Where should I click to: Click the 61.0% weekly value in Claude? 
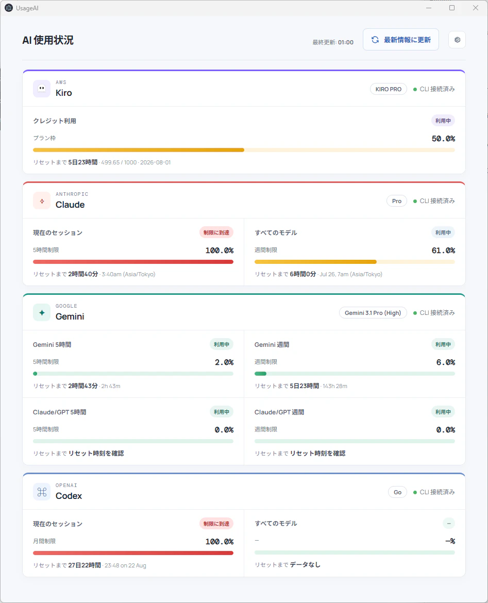tap(443, 251)
